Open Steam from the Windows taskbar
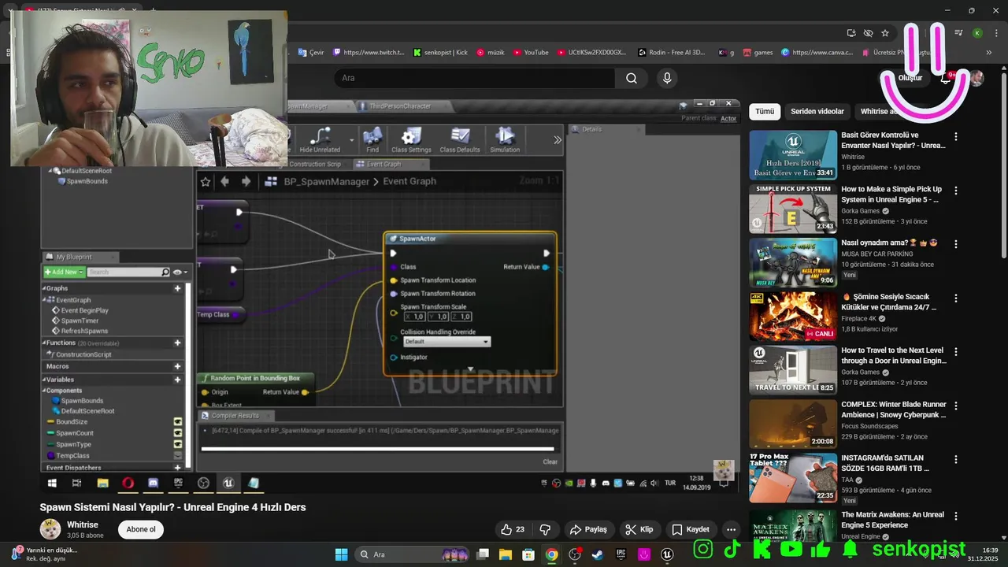The image size is (1008, 567). [x=597, y=554]
